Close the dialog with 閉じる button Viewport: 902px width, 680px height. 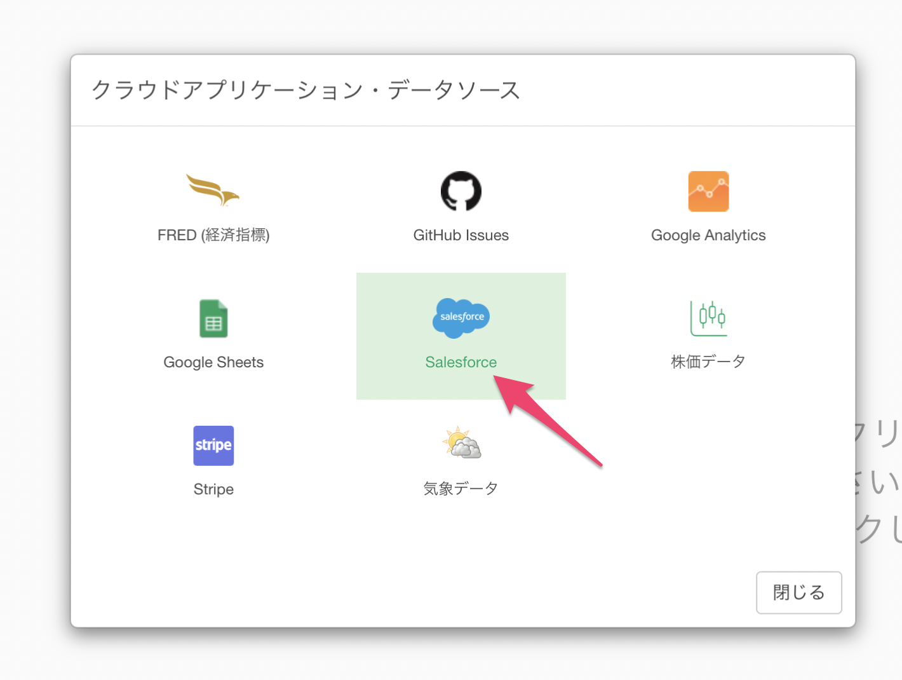click(x=799, y=592)
